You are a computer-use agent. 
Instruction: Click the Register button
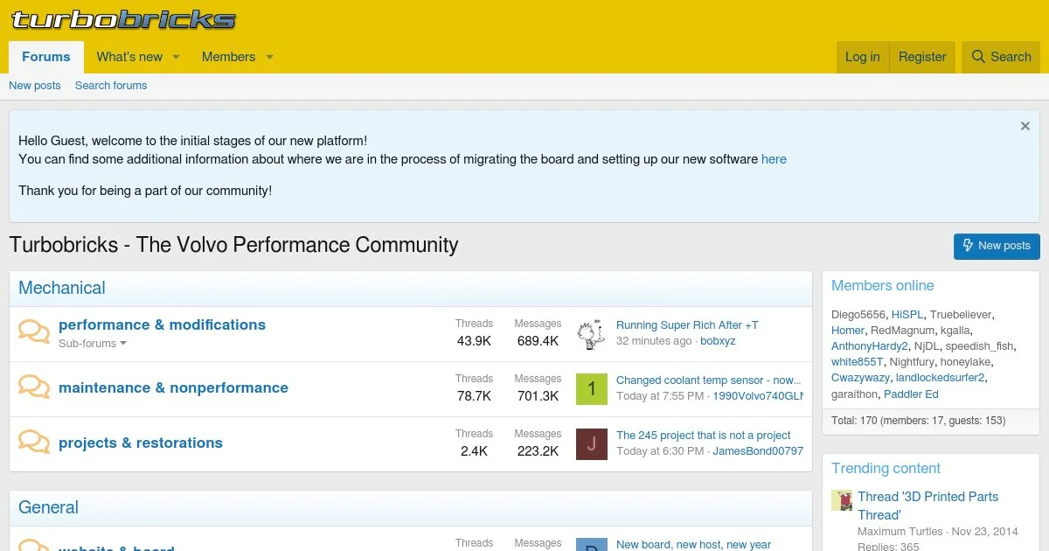(x=922, y=57)
